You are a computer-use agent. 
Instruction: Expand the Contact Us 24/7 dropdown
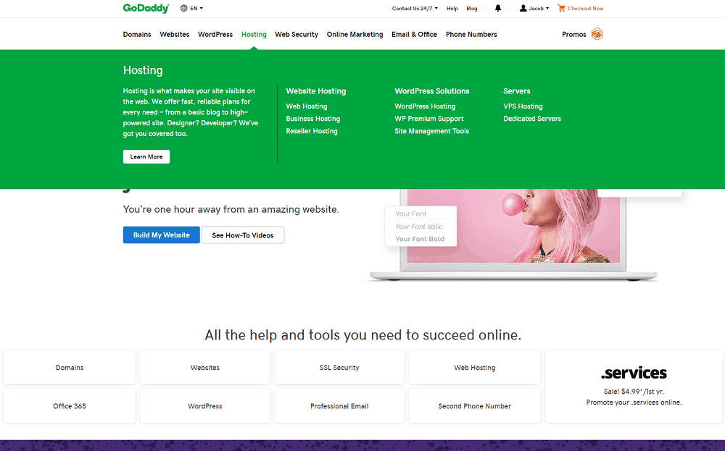tap(415, 8)
